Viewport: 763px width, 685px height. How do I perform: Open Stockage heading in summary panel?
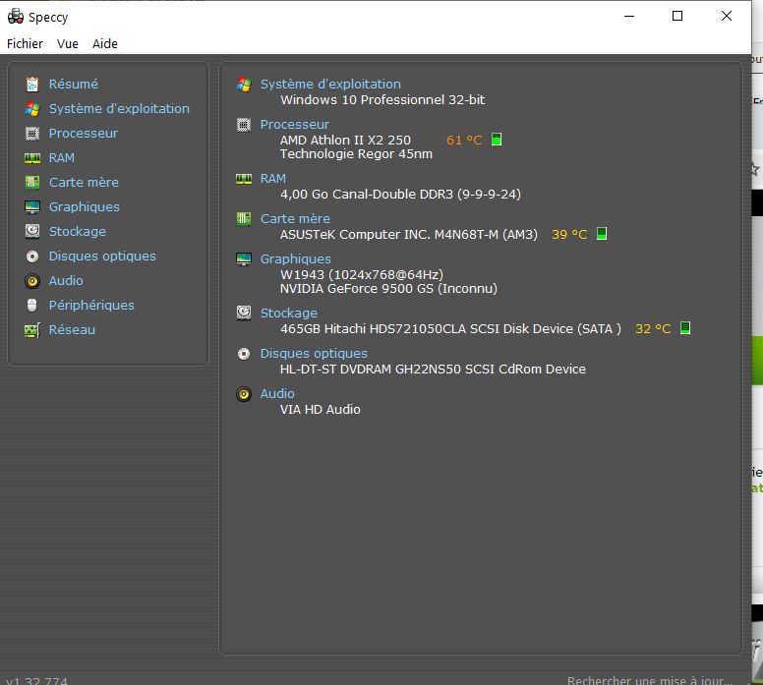click(288, 313)
